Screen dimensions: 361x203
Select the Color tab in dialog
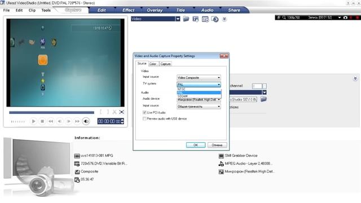coord(153,64)
